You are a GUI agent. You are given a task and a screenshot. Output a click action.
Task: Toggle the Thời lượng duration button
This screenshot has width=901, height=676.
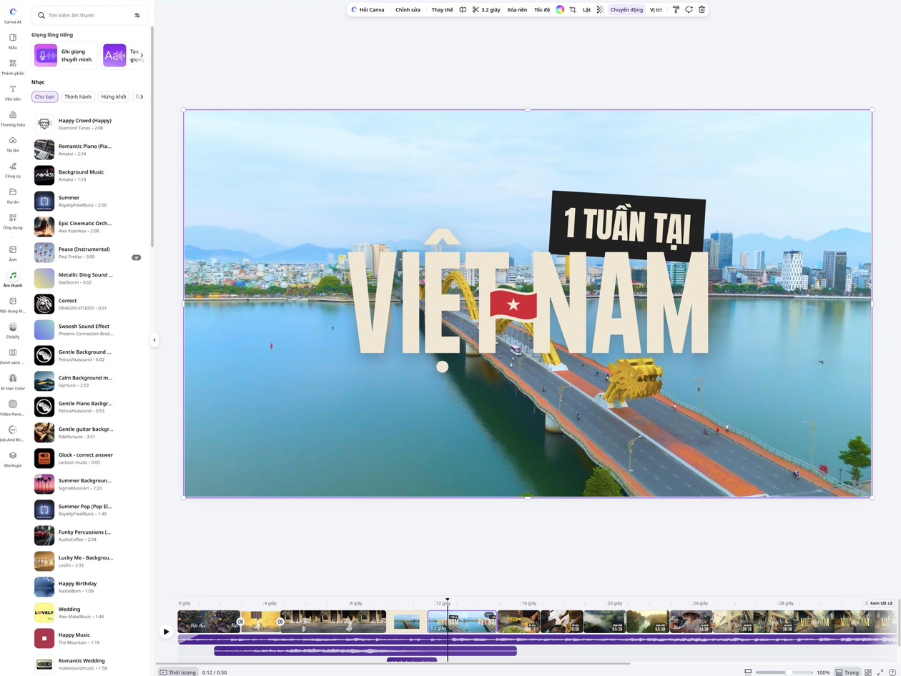click(178, 672)
